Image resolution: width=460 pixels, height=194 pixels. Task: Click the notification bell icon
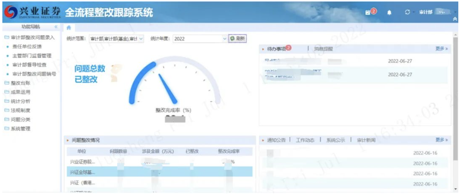389,12
